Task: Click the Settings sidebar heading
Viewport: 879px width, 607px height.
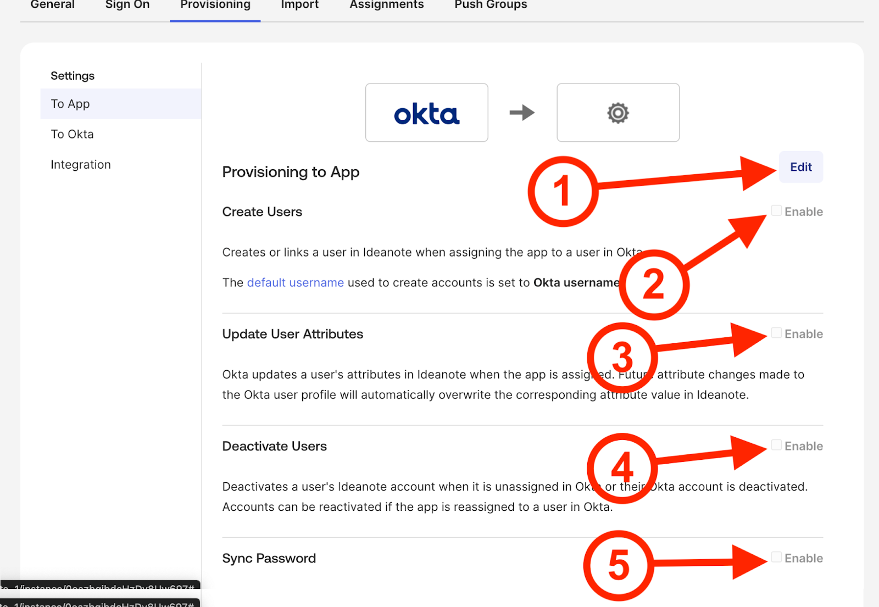Action: tap(73, 76)
